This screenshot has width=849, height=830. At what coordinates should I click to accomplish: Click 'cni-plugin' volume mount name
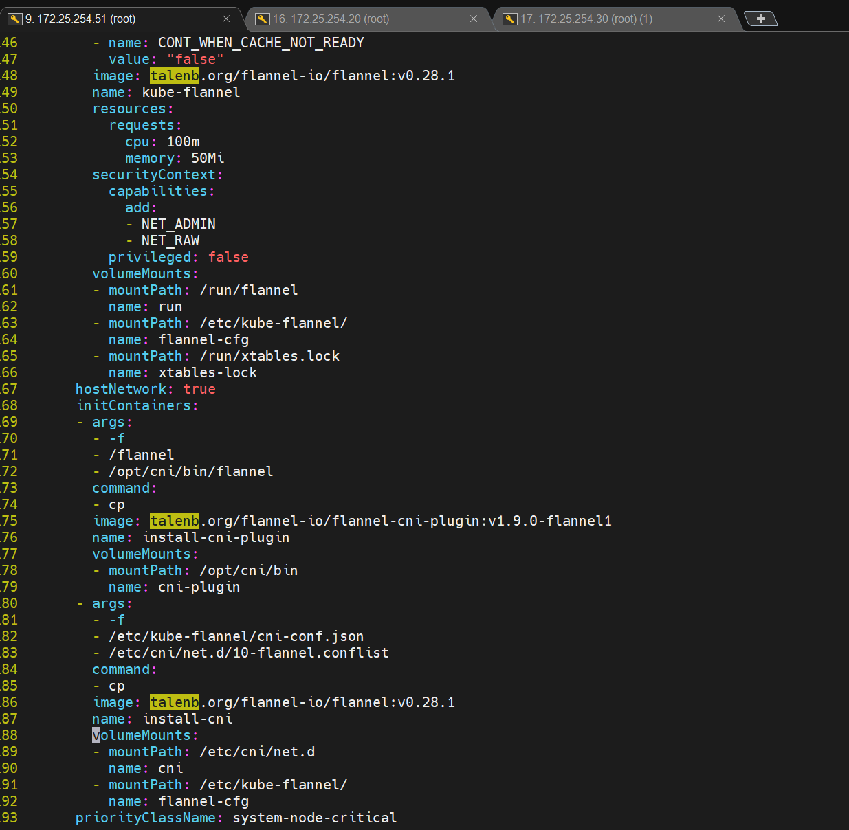tap(199, 587)
